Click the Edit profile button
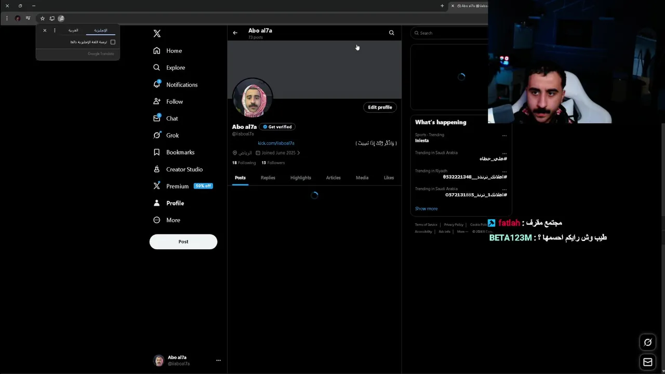 (380, 108)
